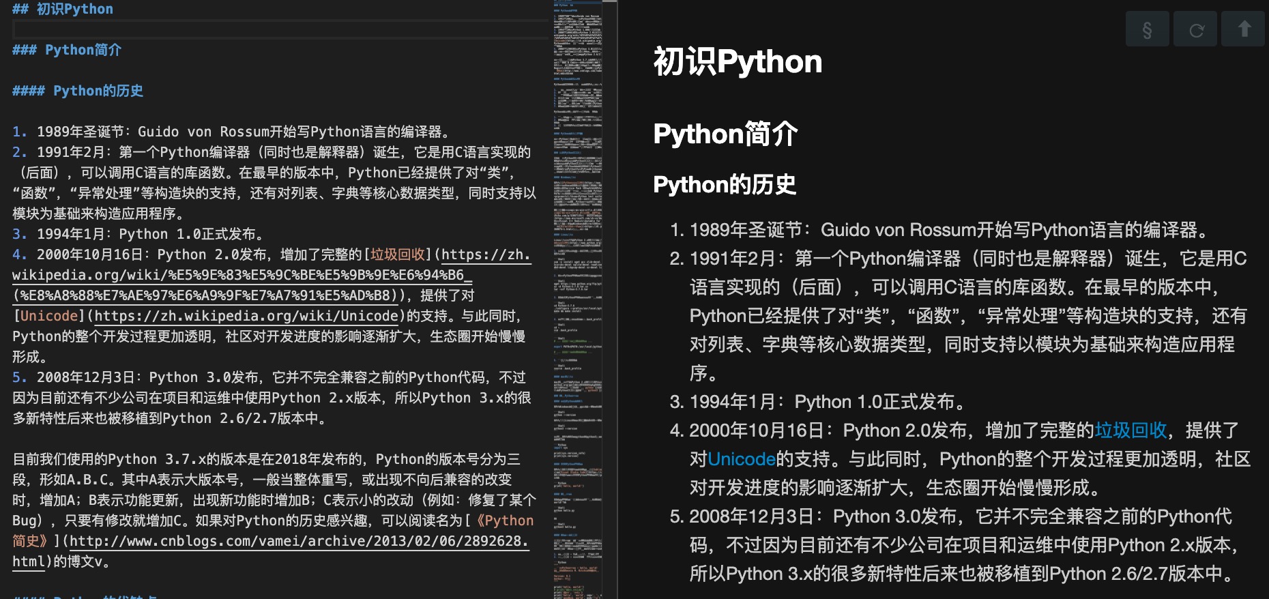Click the minimap code overview in editor

(x=577, y=299)
